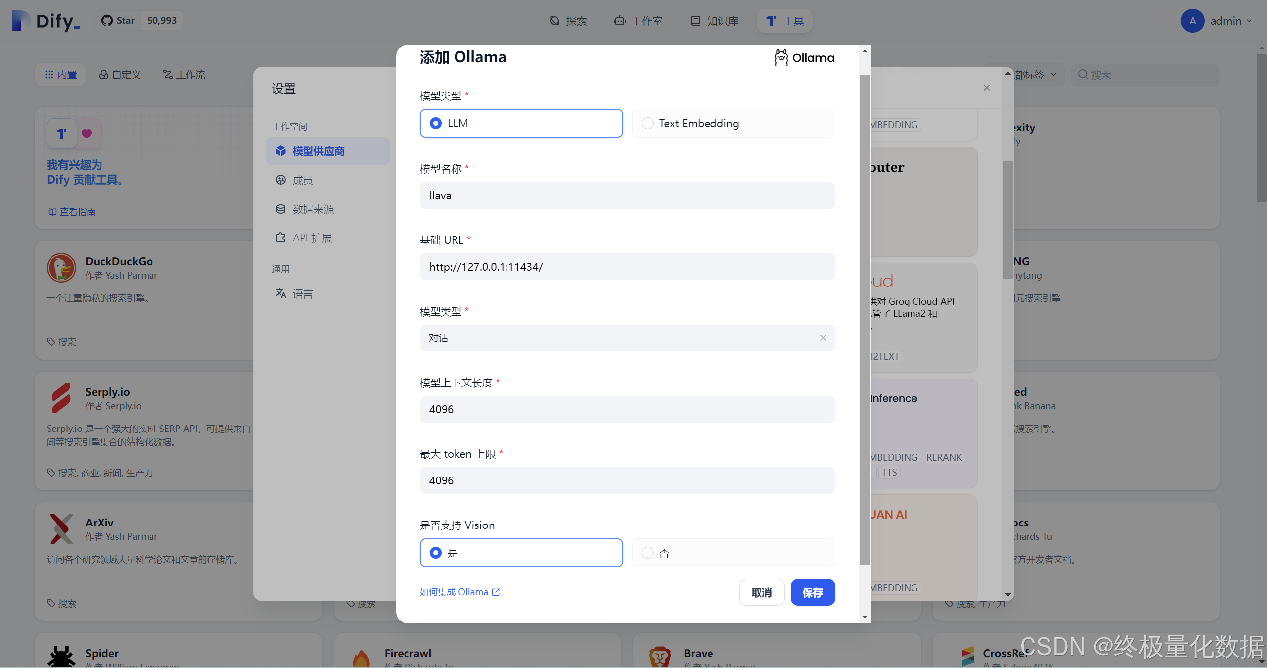Viewport: 1267px width, 668px height.
Task: Navigate to 知识库 in the top menu
Action: [713, 21]
